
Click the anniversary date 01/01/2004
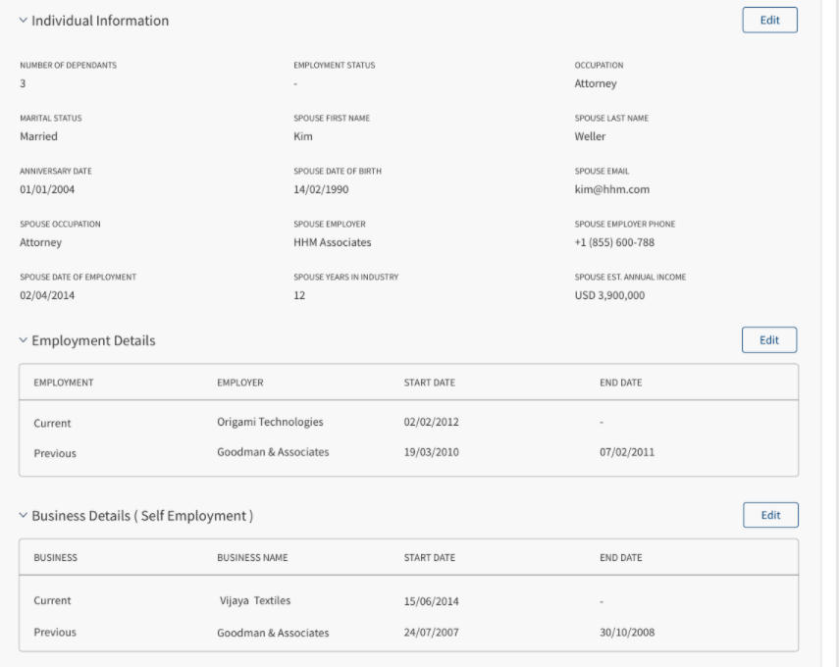pyautogui.click(x=47, y=189)
